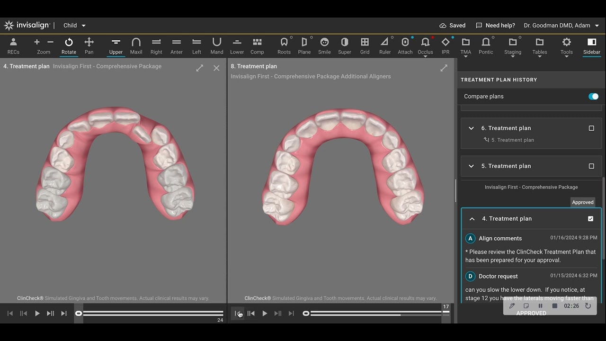Switch to Mand occlusal view
Screen dimensions: 606x341
[217, 46]
